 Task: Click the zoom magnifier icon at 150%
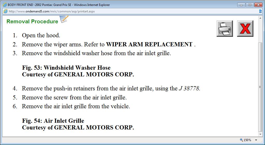241,140
